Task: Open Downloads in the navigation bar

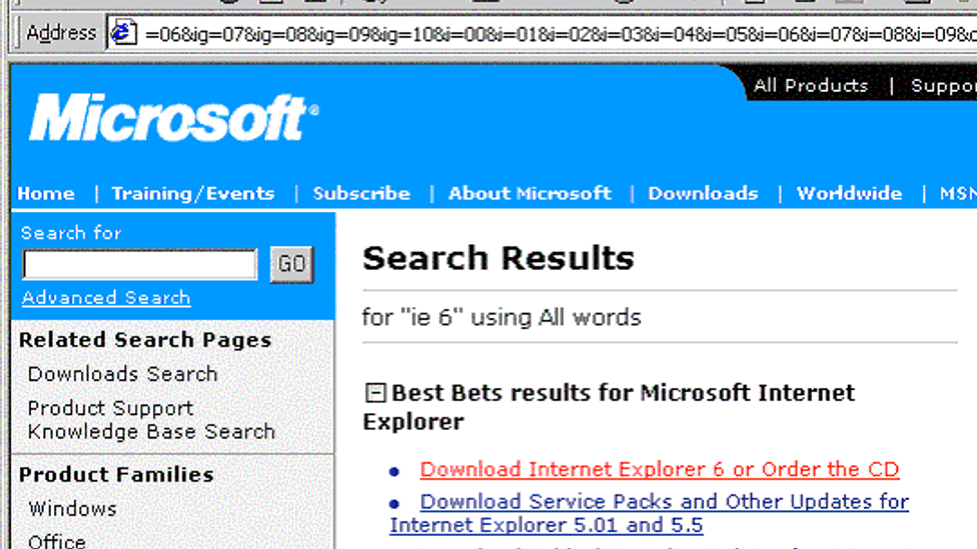Action: tap(703, 193)
